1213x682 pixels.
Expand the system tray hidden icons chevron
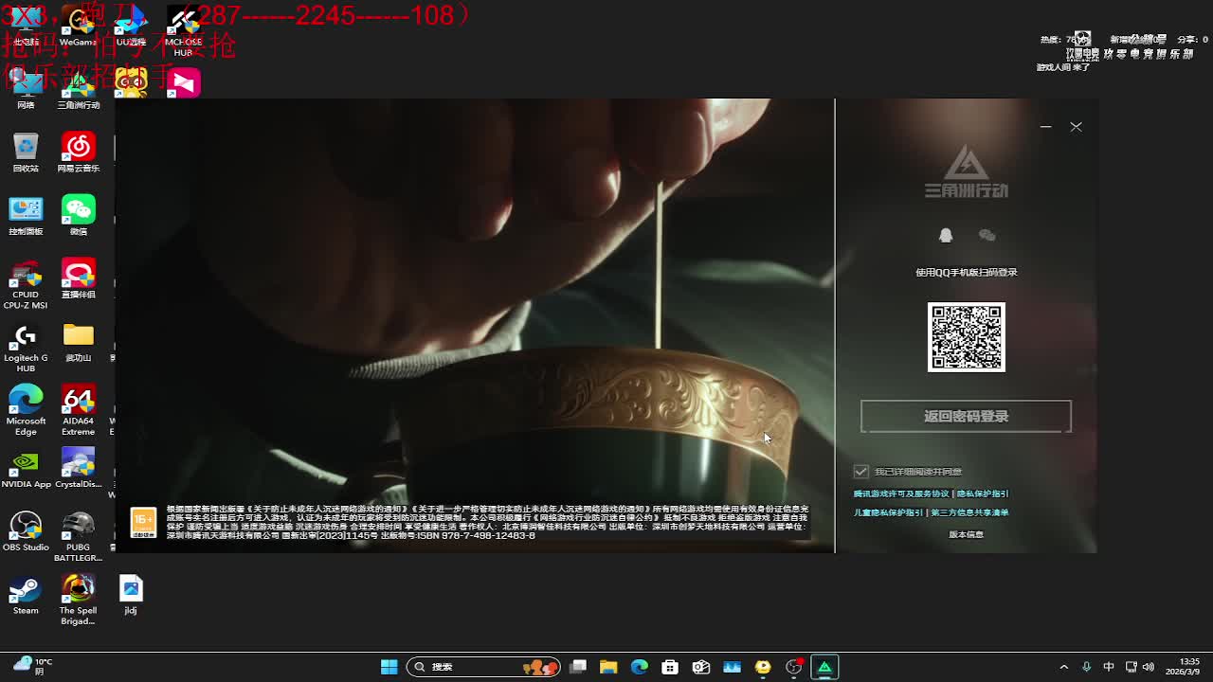pos(1063,667)
